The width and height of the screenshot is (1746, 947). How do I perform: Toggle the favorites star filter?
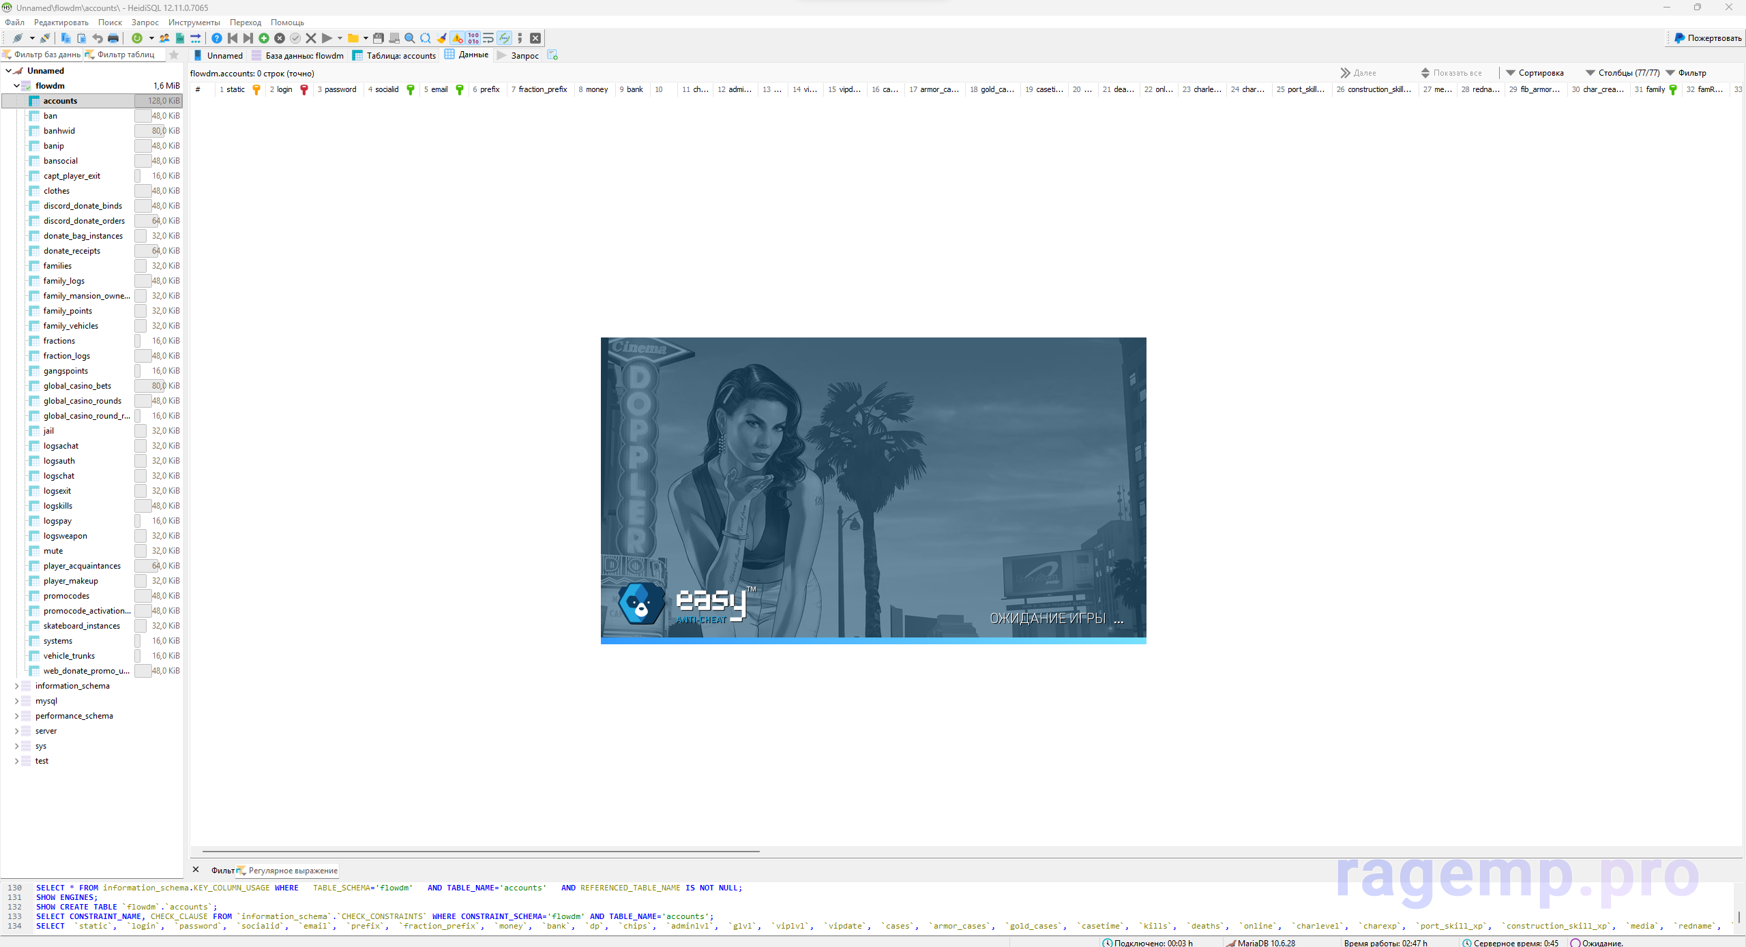[174, 55]
